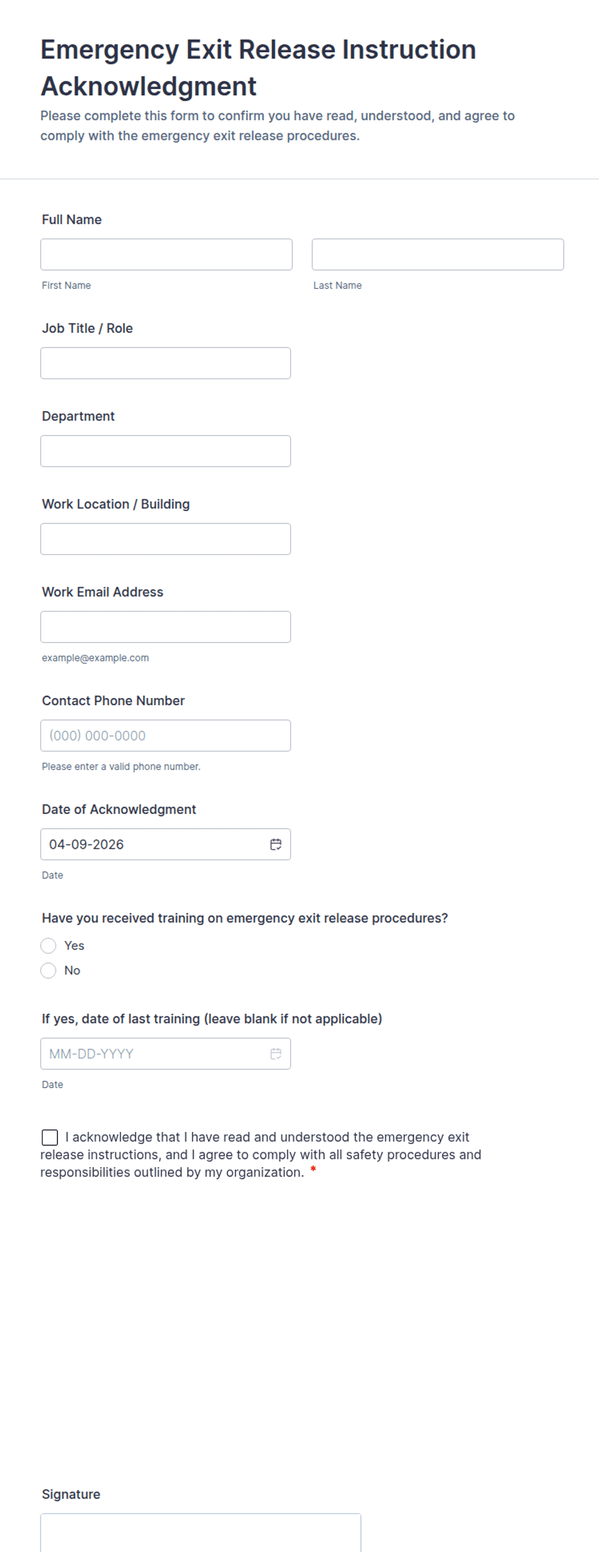Click the last training MM-DD-YYYY field
Screen dimensions: 599x1552
pos(148,1054)
